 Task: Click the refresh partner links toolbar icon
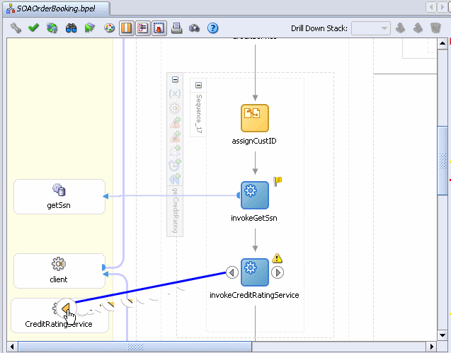point(52,28)
